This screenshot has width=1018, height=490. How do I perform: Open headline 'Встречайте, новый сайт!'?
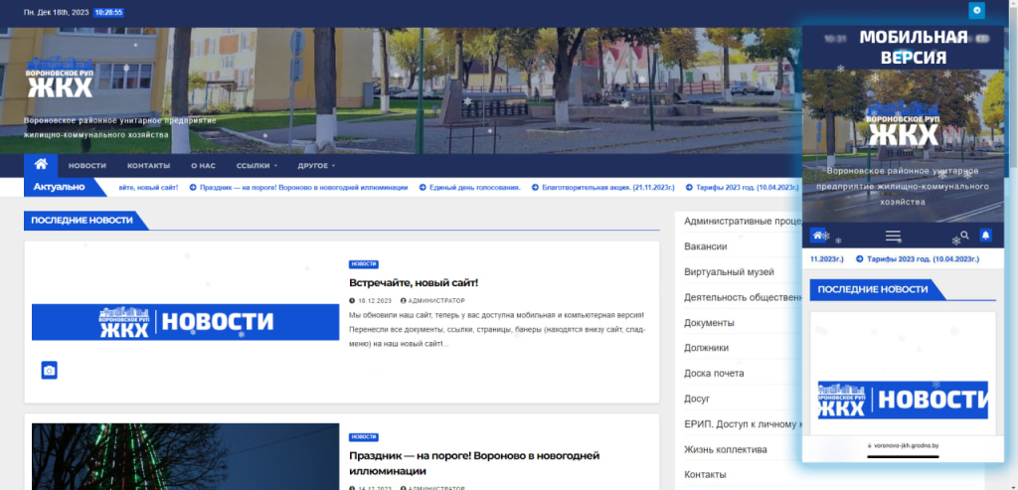[414, 283]
